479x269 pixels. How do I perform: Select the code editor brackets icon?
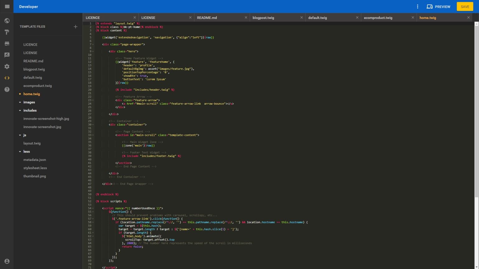pyautogui.click(x=7, y=78)
